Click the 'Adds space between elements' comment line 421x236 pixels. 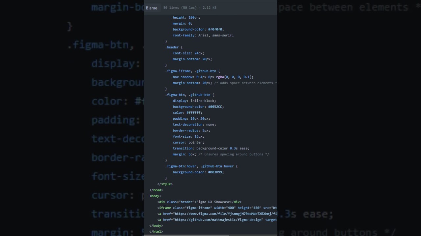click(225, 83)
